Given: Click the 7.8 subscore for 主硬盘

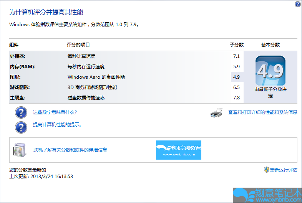Looking at the screenshot, I should (x=236, y=98).
